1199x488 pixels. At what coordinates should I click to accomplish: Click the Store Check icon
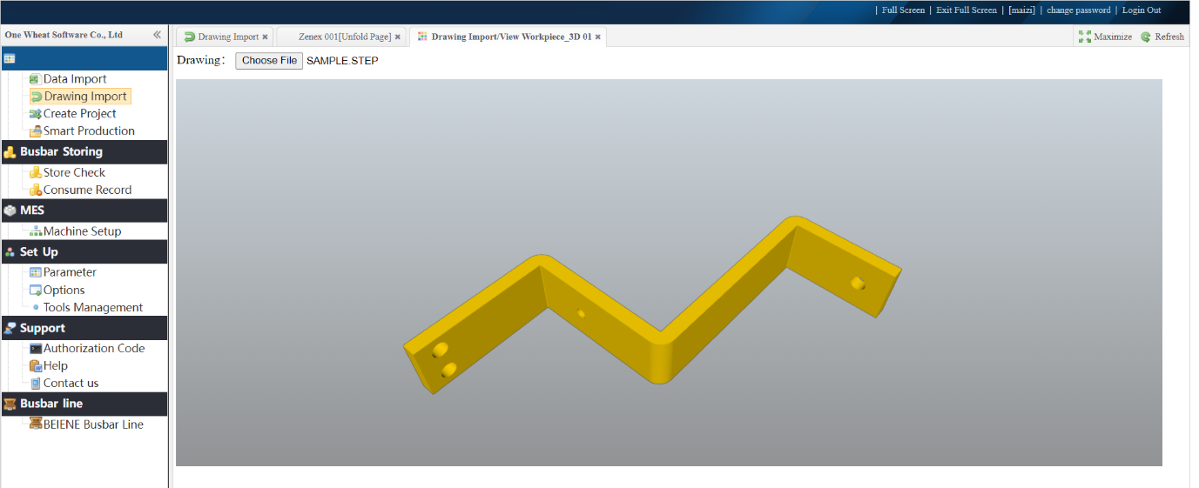[x=35, y=173]
